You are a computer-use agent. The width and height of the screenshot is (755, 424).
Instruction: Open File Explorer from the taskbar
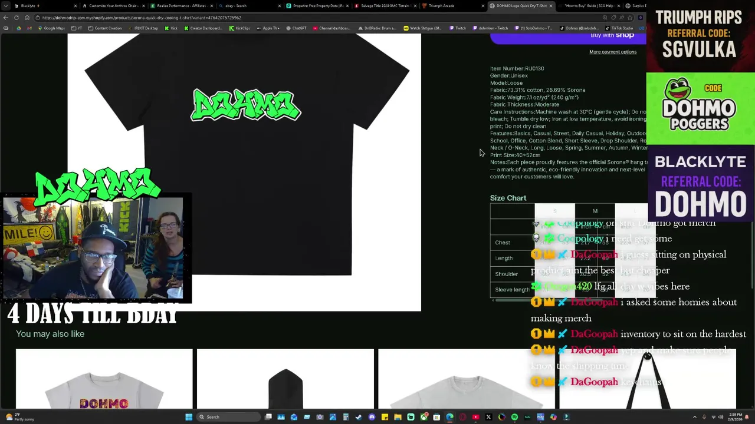point(398,417)
